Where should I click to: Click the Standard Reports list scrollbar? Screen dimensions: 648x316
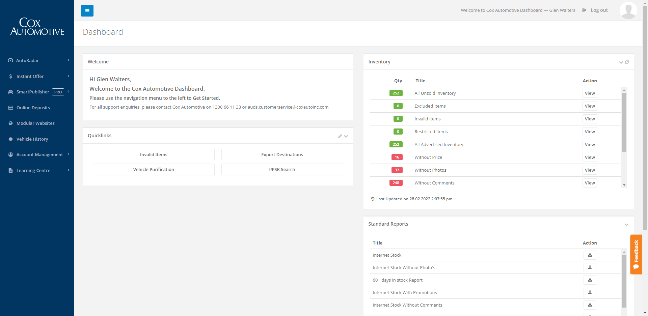pos(624,281)
